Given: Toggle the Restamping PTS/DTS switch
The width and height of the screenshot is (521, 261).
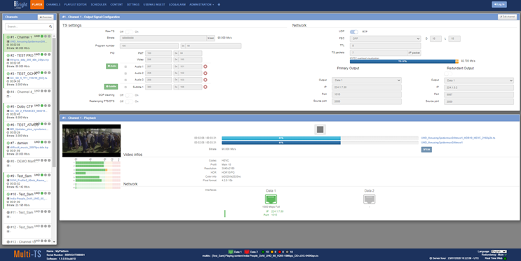Looking at the screenshot, I should tap(129, 101).
